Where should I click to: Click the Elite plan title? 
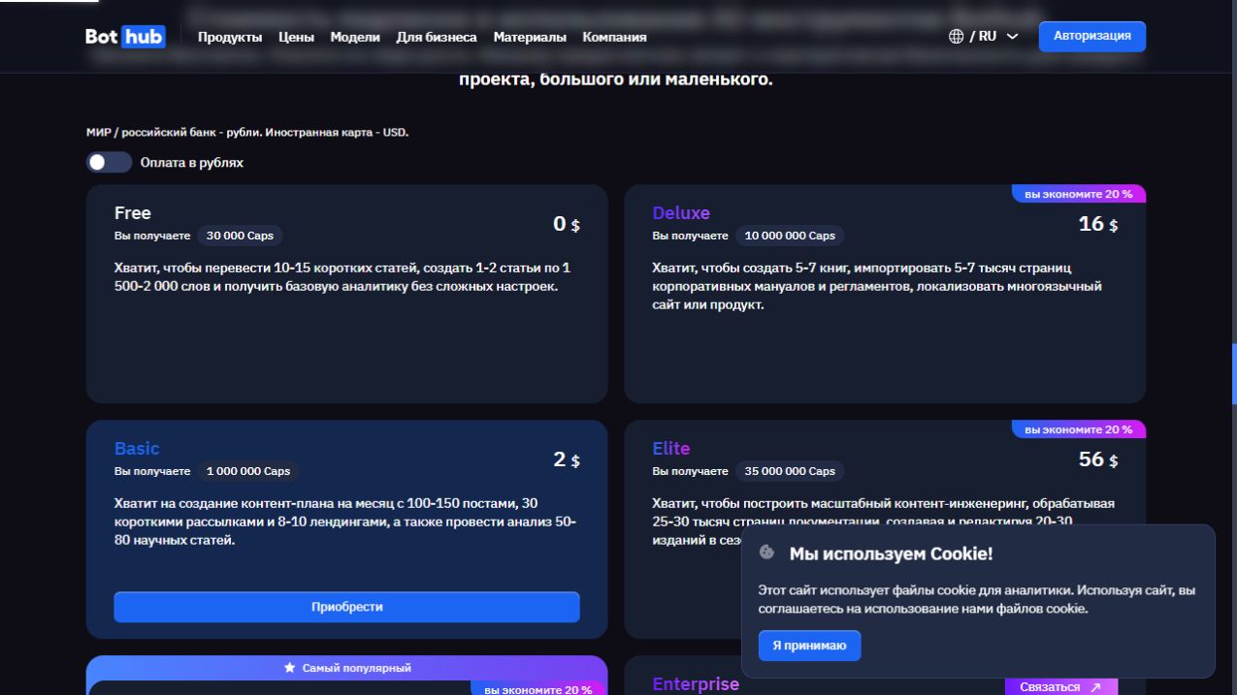pyautogui.click(x=671, y=449)
